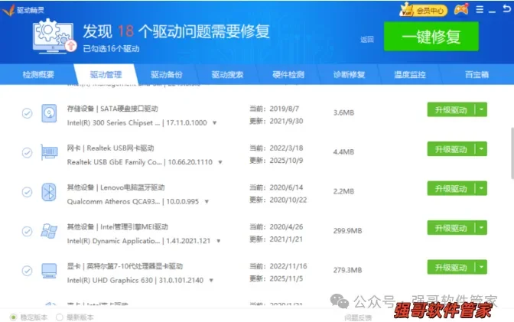Click the Intel(R) UHD Graphics 630 name
Image resolution: width=514 pixels, height=322 pixels.
[110, 280]
